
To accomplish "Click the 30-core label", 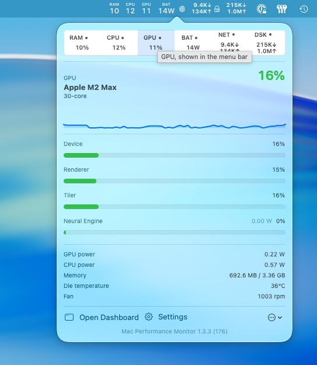I will pos(75,96).
